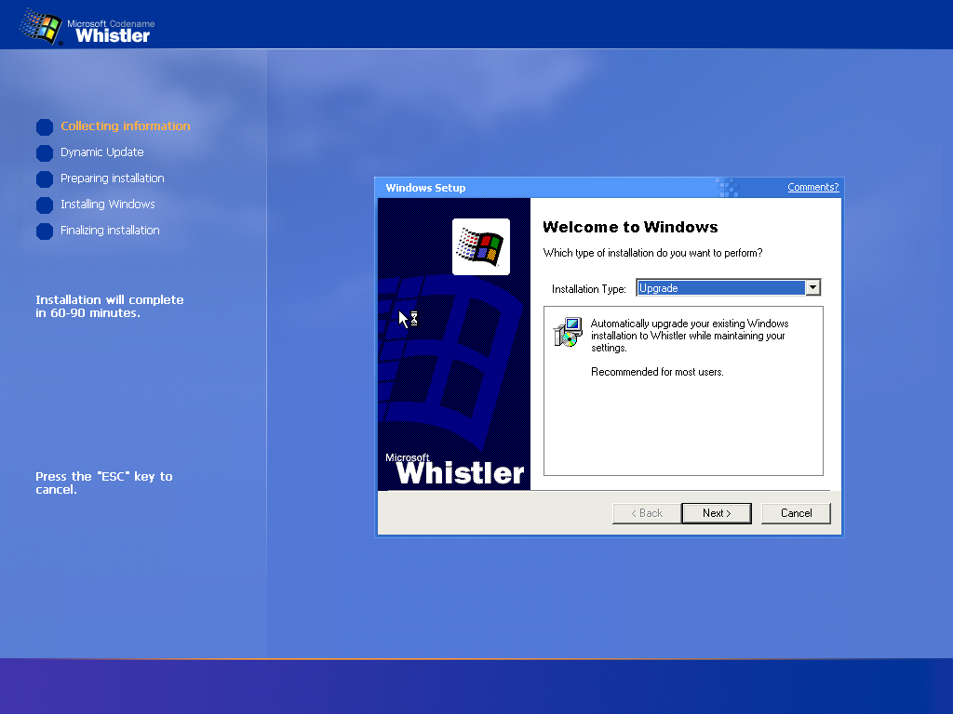Click the "Welcome to Windows" heading
The height and width of the screenshot is (714, 953).
point(630,227)
